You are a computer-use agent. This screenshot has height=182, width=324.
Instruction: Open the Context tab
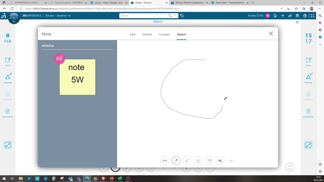tap(164, 34)
